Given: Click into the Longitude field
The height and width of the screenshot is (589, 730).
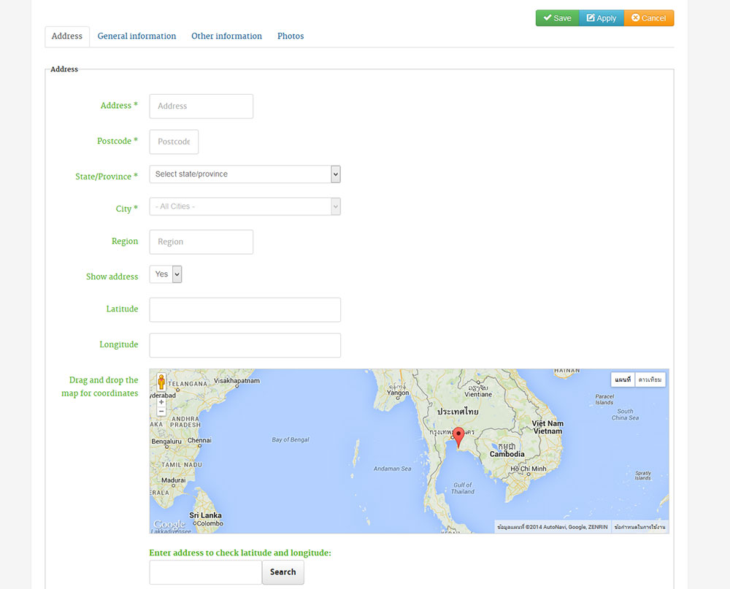Looking at the screenshot, I should (x=245, y=345).
